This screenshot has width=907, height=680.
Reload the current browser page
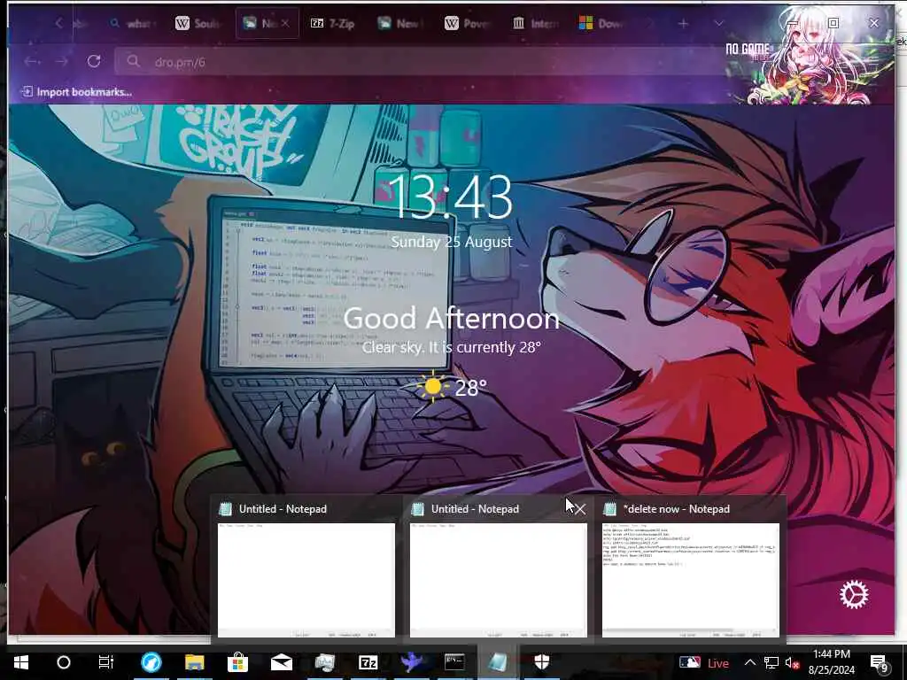pyautogui.click(x=94, y=61)
